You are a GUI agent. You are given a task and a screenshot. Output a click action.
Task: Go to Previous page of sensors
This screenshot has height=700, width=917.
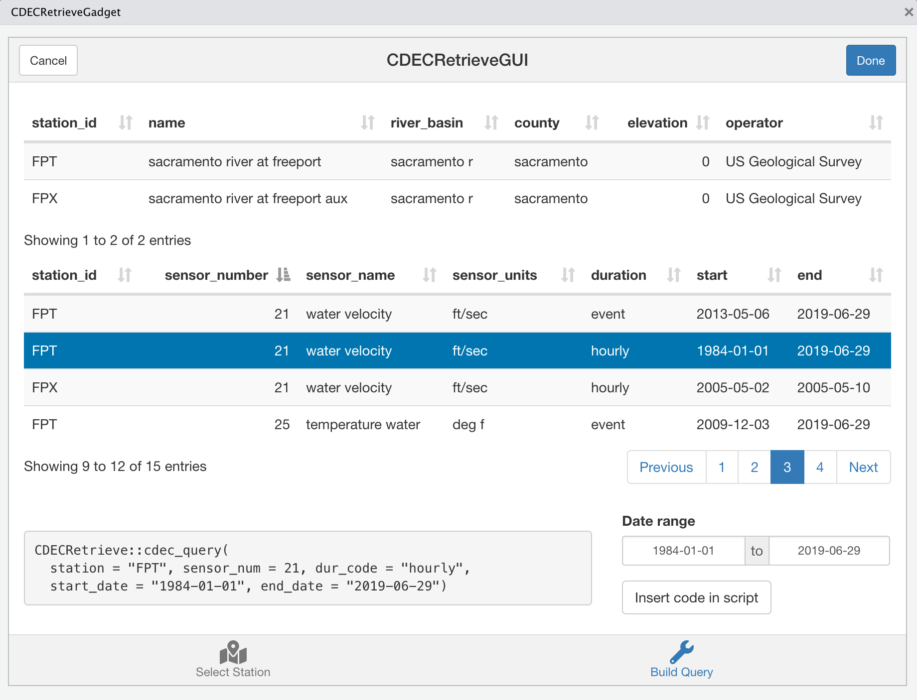tap(666, 467)
